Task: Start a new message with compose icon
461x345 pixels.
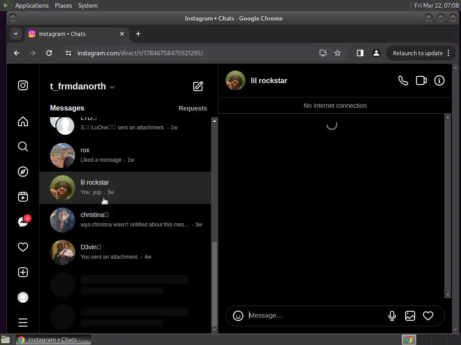Action: tap(198, 86)
